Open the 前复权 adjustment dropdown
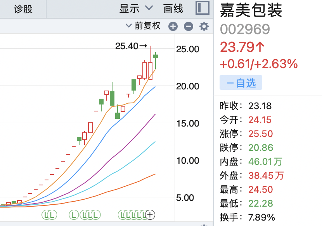Viewport: 322px width, 226px height. pyautogui.click(x=143, y=26)
